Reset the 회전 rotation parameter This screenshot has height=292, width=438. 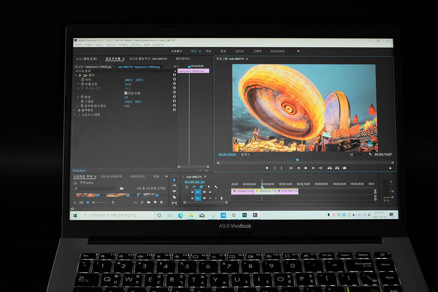click(174, 97)
